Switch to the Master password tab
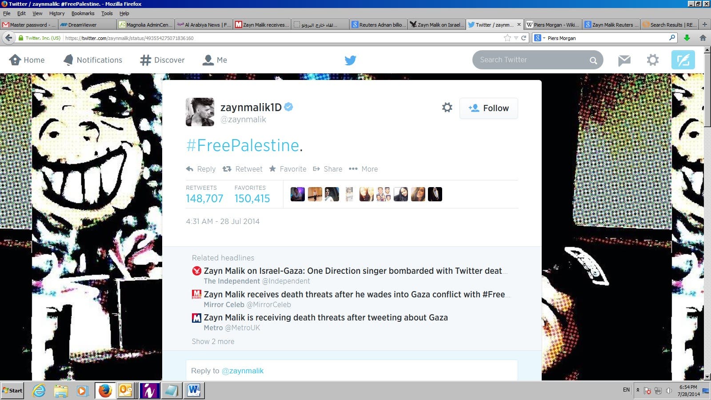 [29, 24]
